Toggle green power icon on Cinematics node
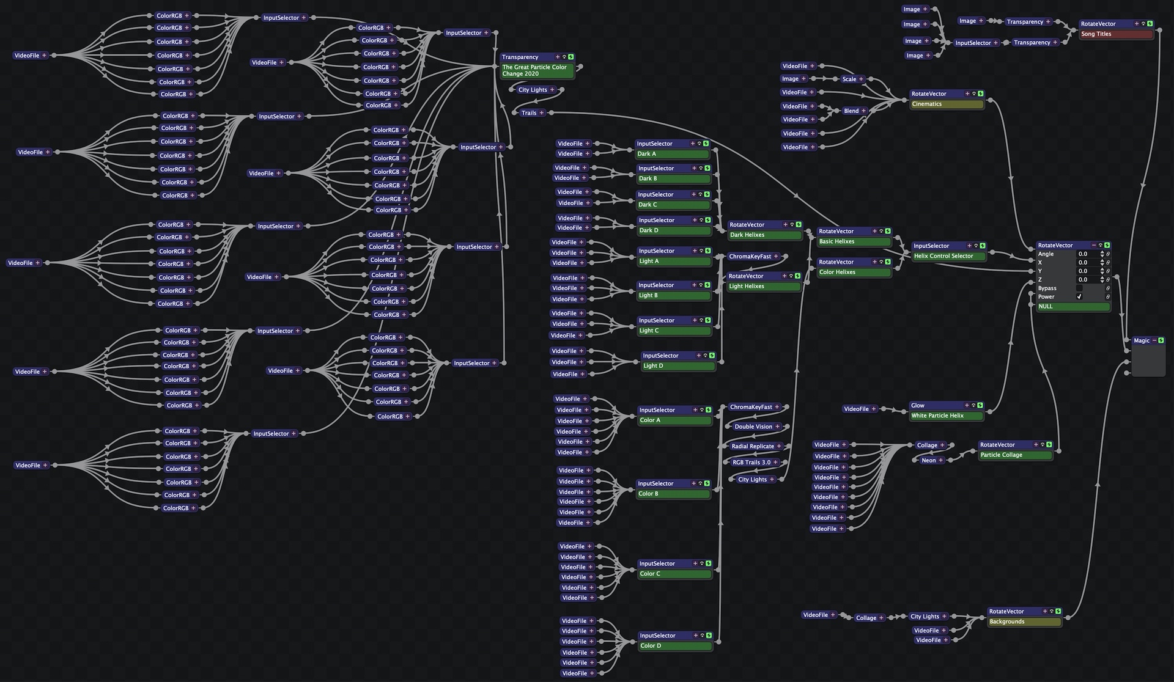1174x682 pixels. 980,94
